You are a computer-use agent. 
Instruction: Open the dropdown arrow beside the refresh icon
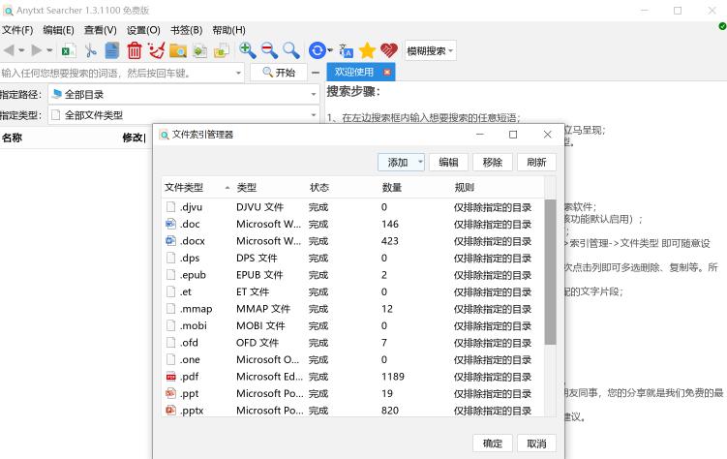click(x=330, y=50)
